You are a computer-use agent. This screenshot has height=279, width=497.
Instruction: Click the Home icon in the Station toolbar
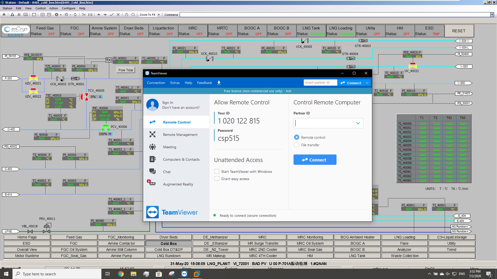coord(4,15)
